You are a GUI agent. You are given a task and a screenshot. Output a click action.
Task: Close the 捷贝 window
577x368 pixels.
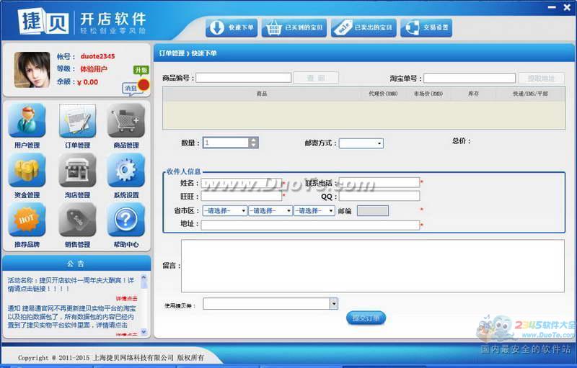(x=567, y=7)
